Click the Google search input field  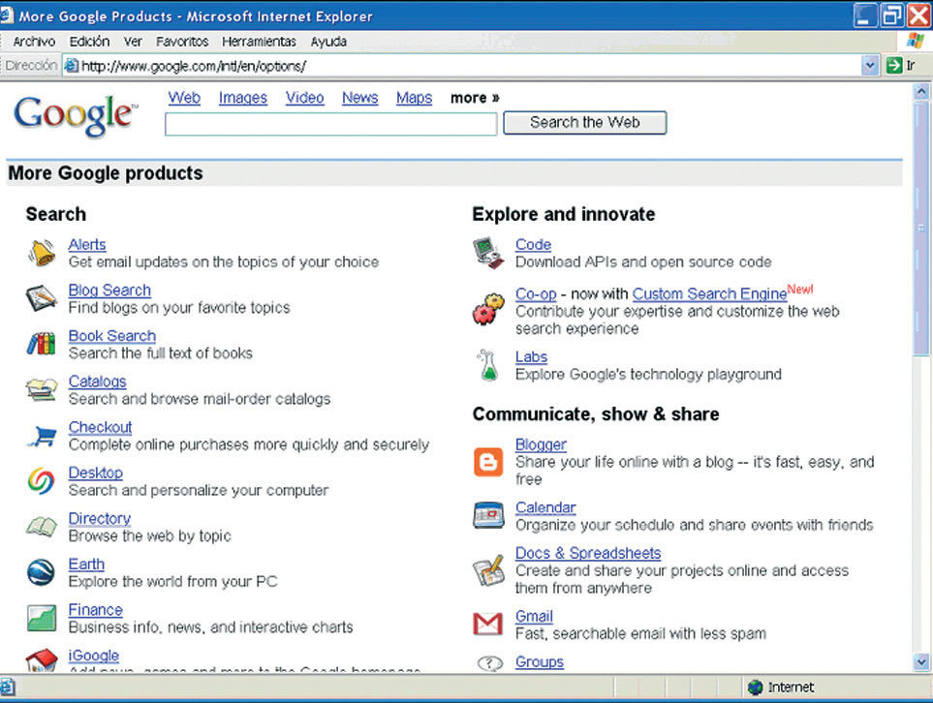[330, 124]
